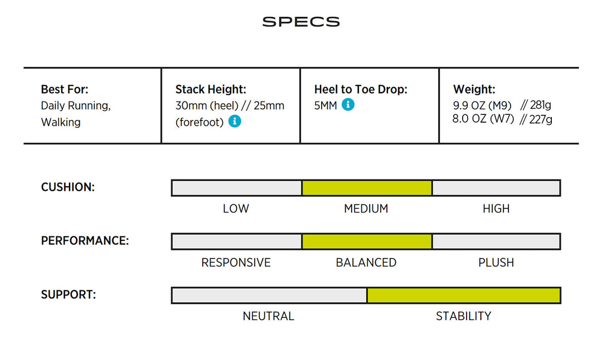
Task: Click the PLUSH performance bar segment
Action: tap(496, 241)
